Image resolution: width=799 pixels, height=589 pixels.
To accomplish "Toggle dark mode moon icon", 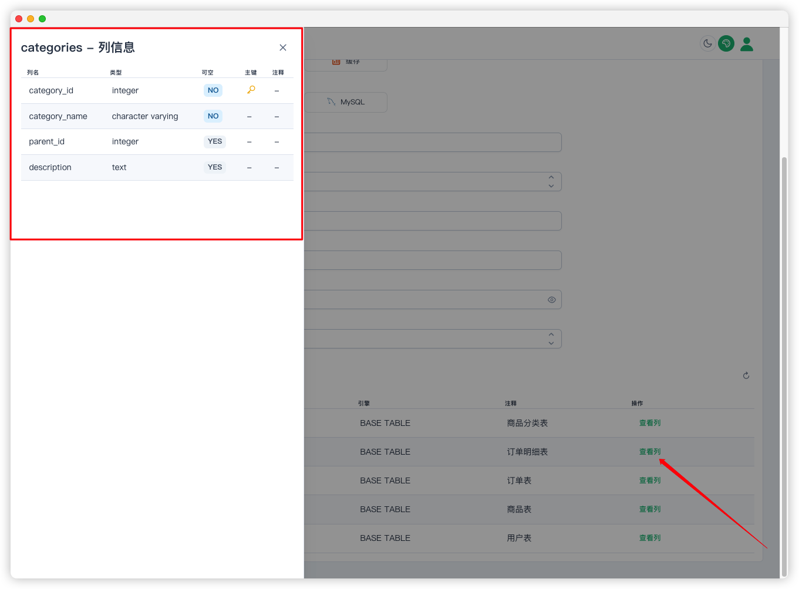I will pos(708,43).
